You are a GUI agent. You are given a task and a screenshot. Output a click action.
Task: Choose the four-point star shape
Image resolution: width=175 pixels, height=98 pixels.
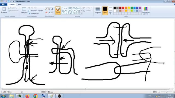[66, 13]
